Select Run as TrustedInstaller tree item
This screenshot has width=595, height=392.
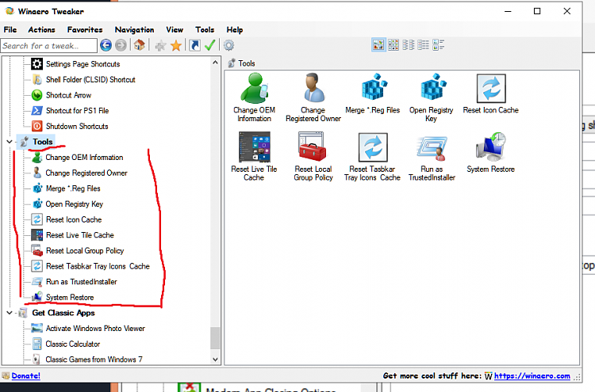pyautogui.click(x=81, y=281)
